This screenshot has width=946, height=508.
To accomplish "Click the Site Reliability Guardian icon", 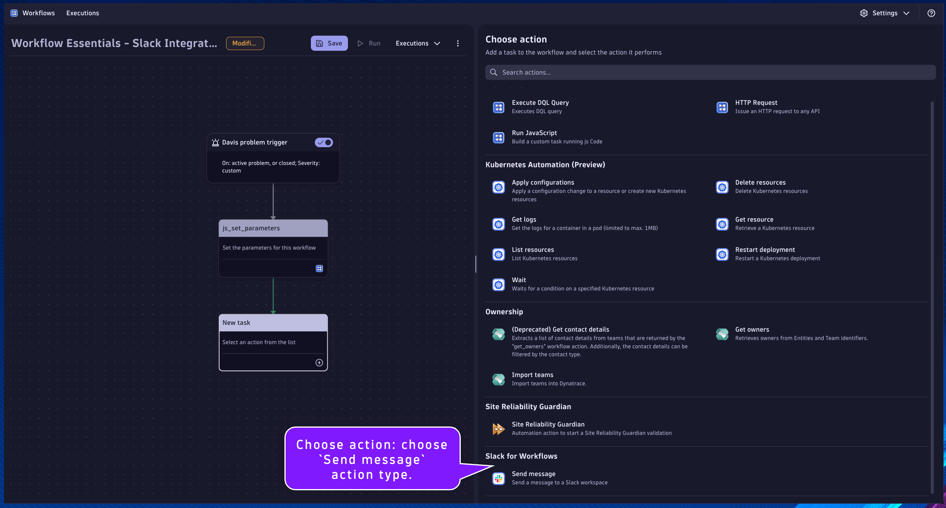I will [x=499, y=429].
